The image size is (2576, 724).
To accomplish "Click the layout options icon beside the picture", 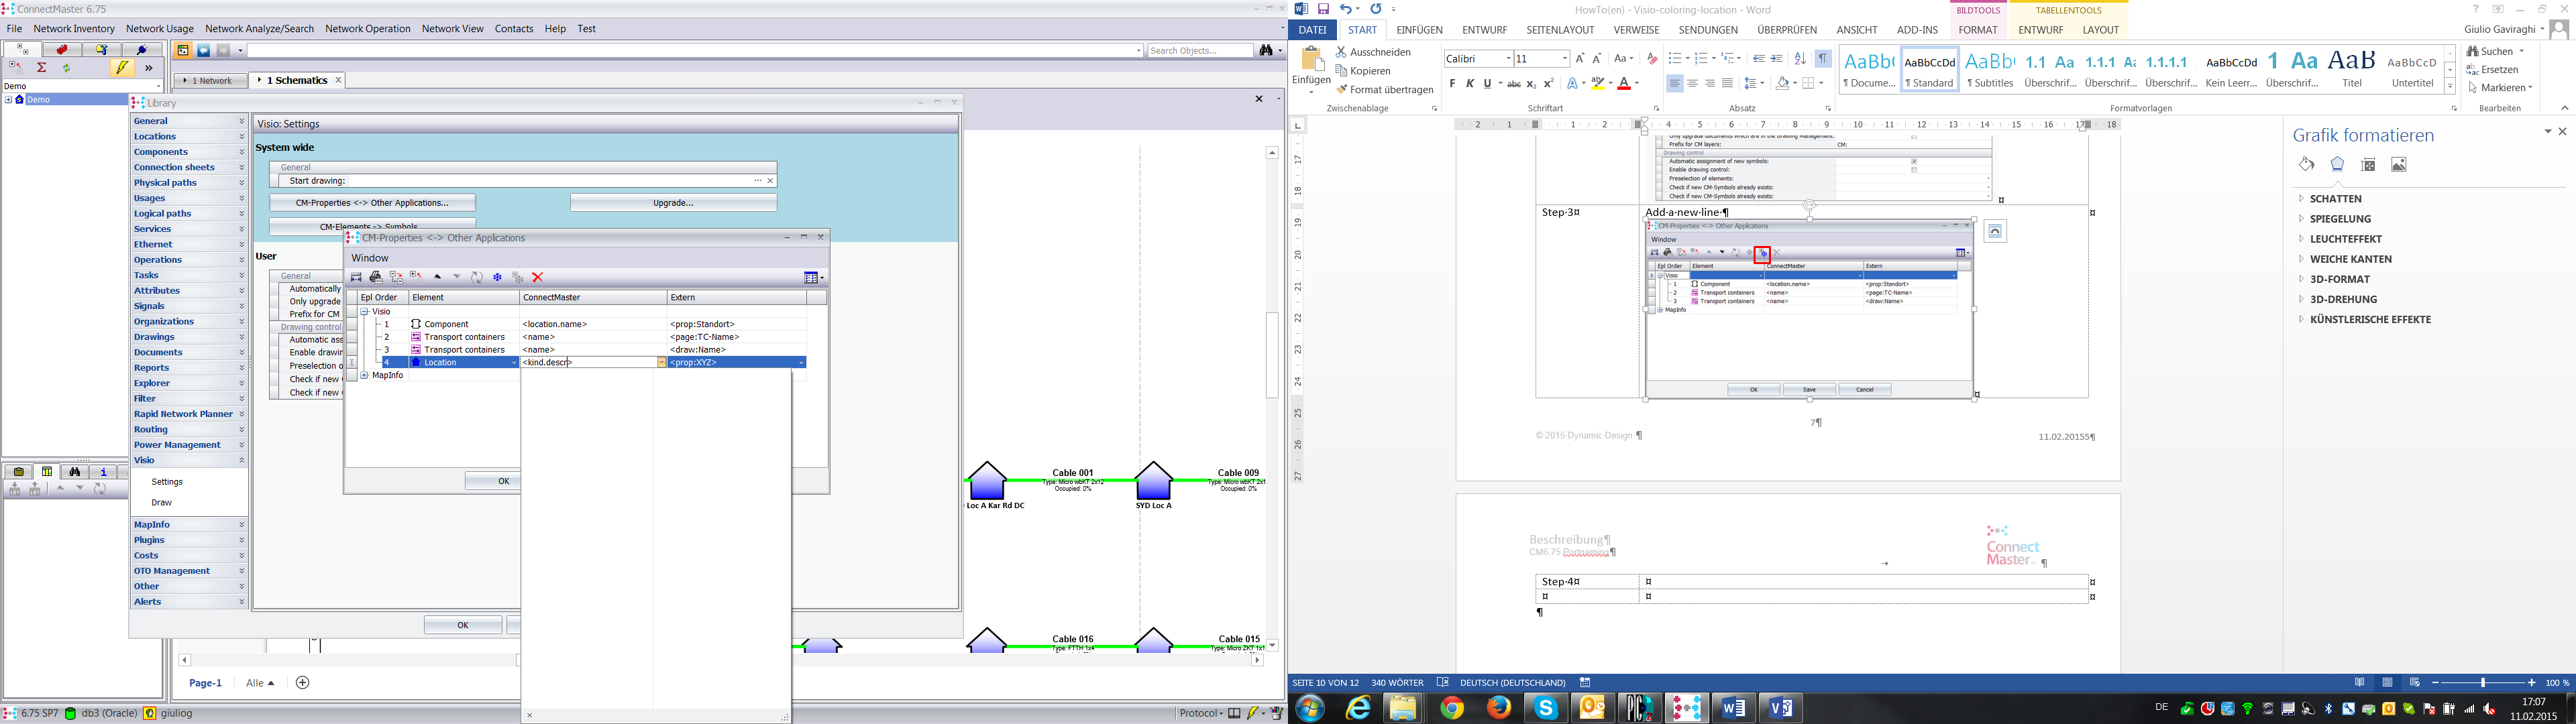I will [x=1995, y=231].
